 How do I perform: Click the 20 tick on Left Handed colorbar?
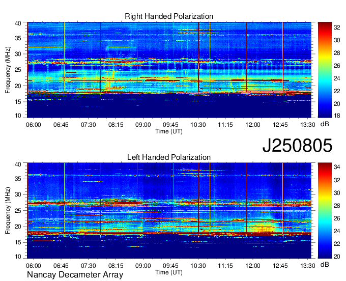click(x=337, y=256)
